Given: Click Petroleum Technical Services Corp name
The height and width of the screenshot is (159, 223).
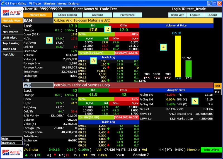Looking at the screenshot, I should pyautogui.click(x=82, y=85).
